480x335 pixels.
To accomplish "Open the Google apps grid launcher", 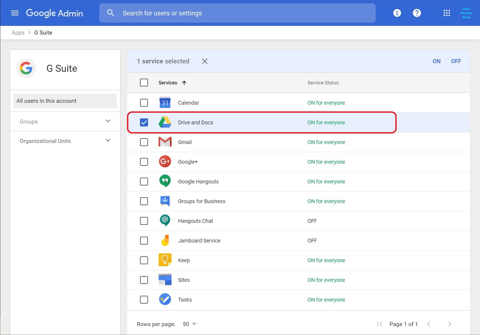I will pyautogui.click(x=447, y=13).
